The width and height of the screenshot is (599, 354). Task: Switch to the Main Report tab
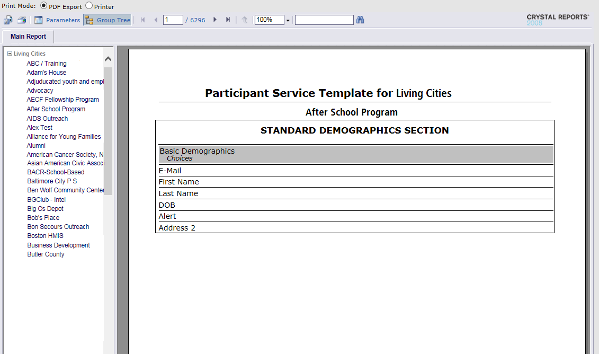(x=28, y=37)
